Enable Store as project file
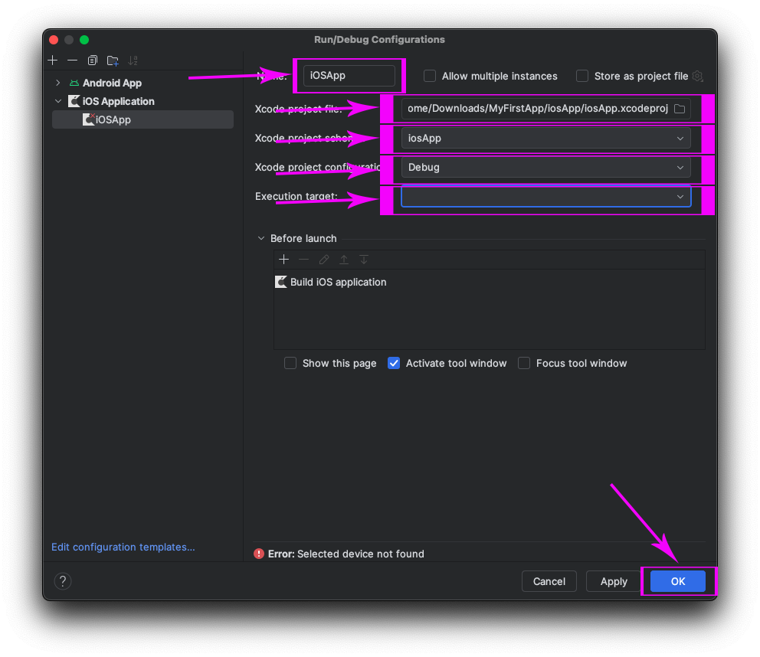This screenshot has width=760, height=657. point(582,76)
